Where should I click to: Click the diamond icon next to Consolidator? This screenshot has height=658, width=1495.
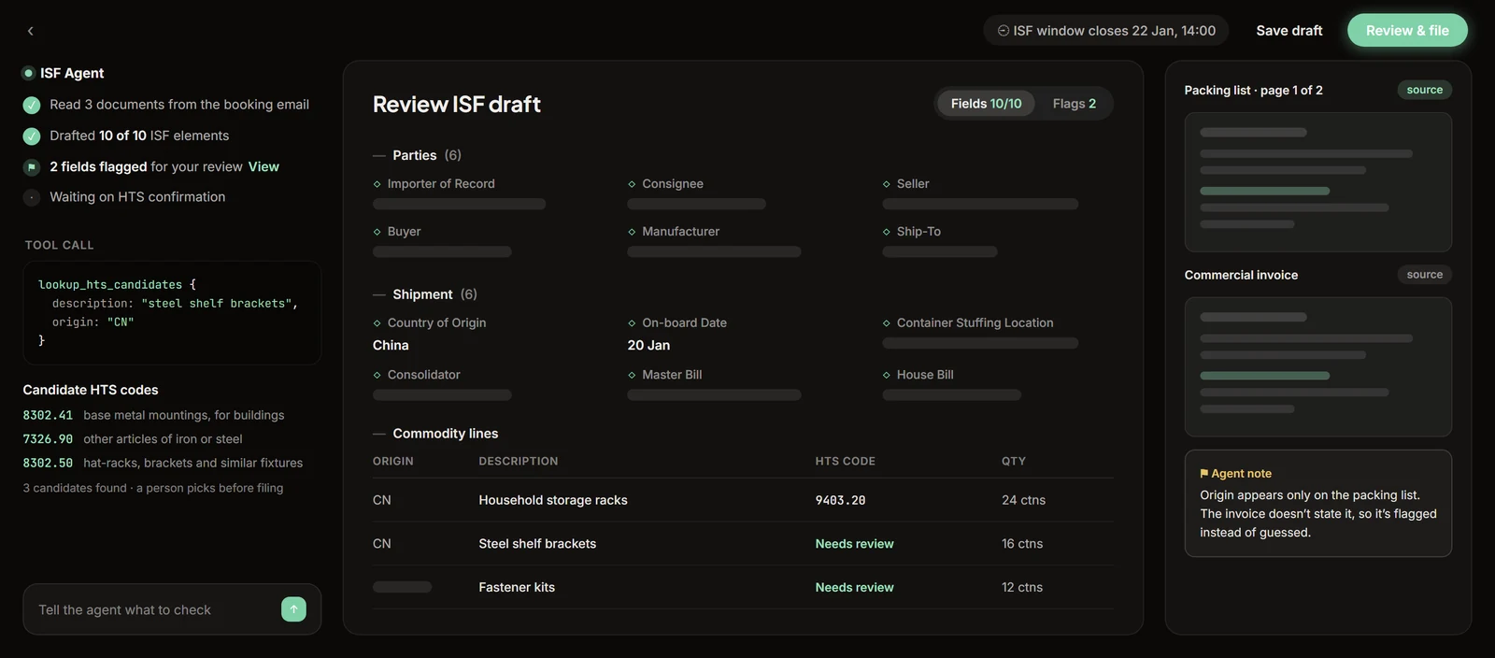[377, 375]
